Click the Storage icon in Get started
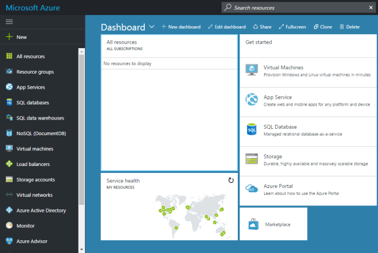The width and height of the screenshot is (378, 253). tap(251, 159)
